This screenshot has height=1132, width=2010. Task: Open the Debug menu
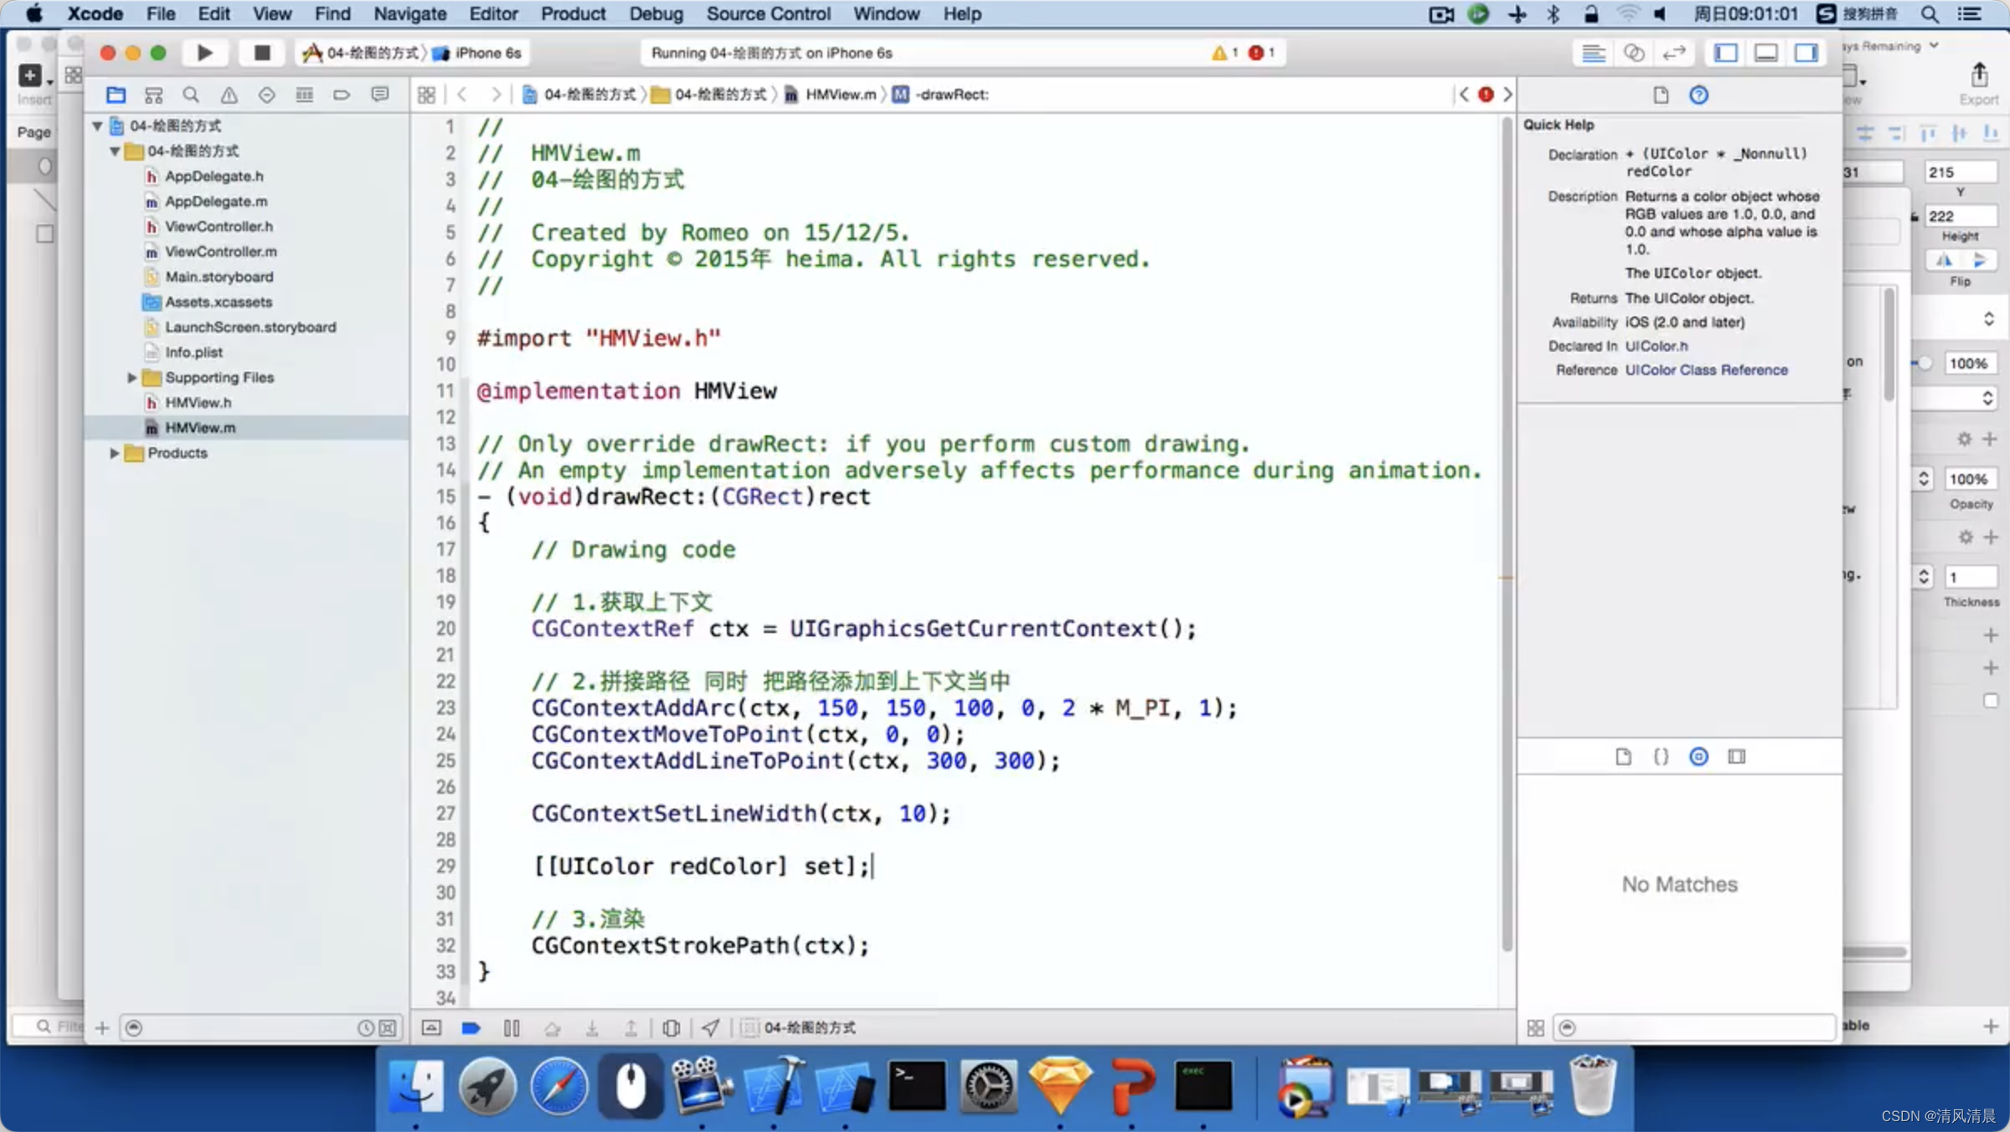(656, 13)
